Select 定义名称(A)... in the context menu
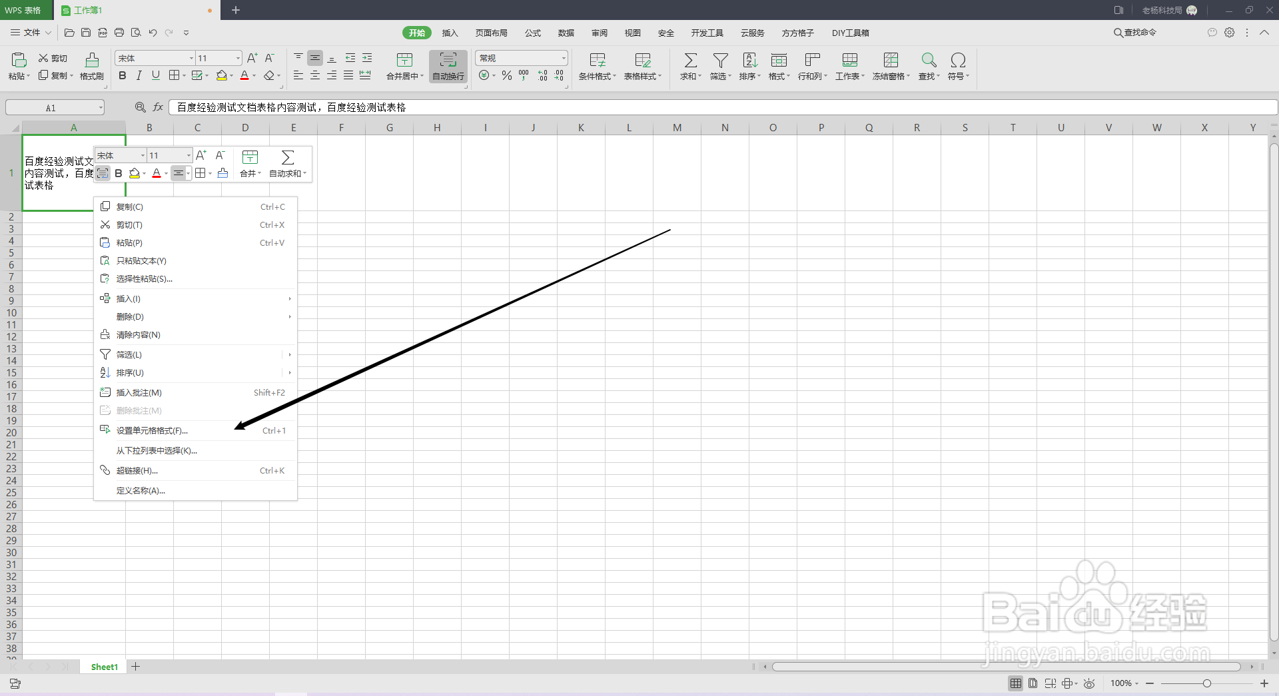Screen dimensions: 1279x696 pos(195,490)
